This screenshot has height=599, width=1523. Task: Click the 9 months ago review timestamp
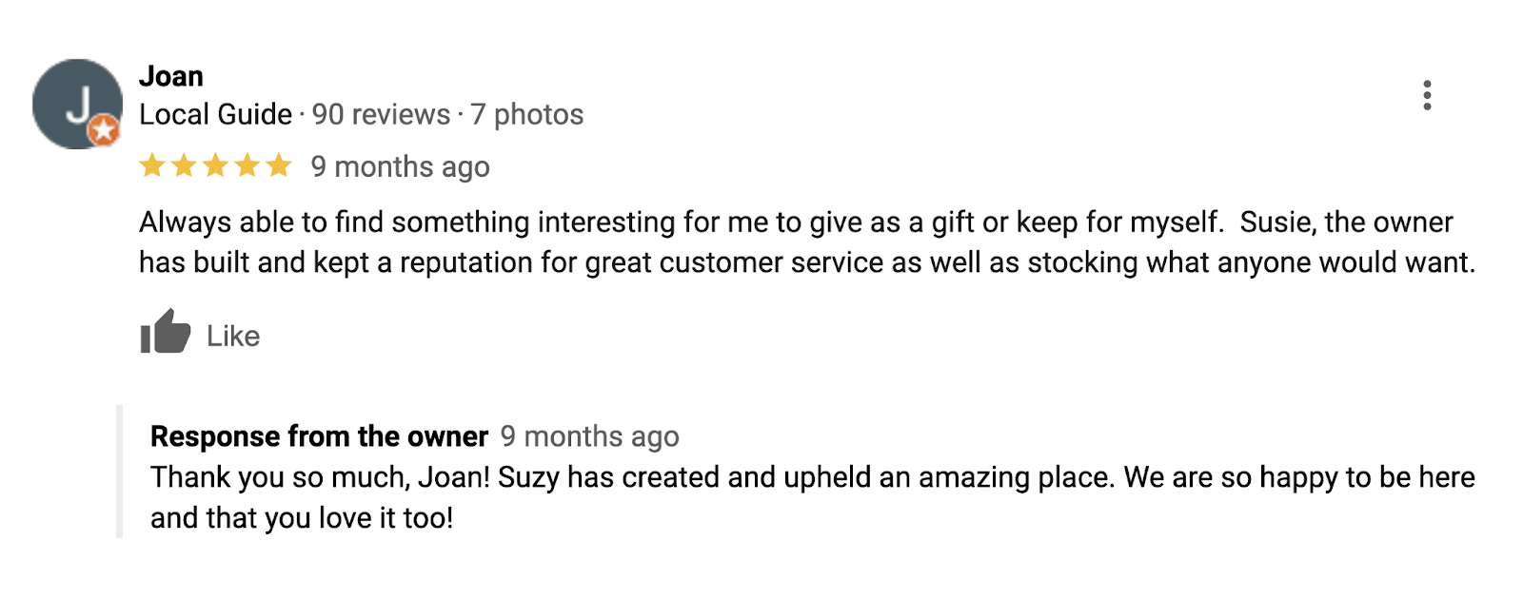399,166
